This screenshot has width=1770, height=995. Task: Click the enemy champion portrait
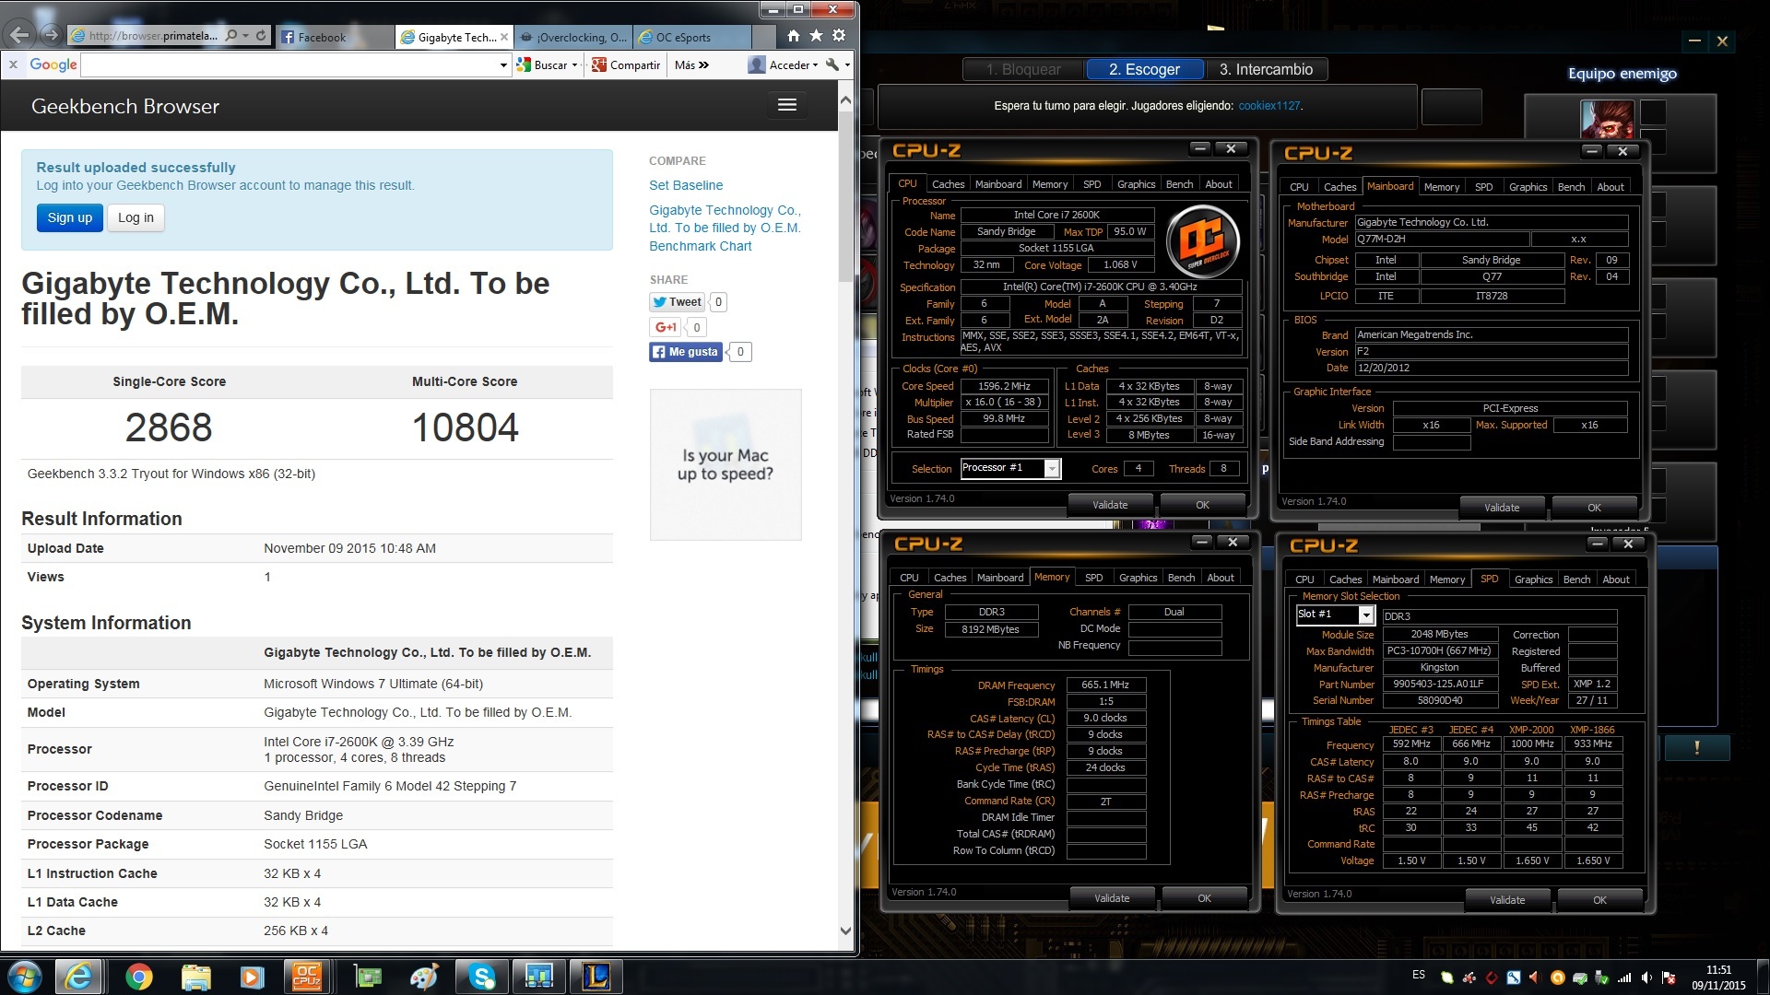pos(1607,118)
